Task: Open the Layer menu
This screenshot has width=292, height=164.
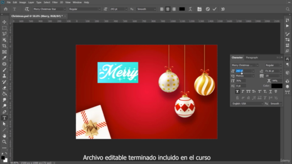Action: coord(31,2)
